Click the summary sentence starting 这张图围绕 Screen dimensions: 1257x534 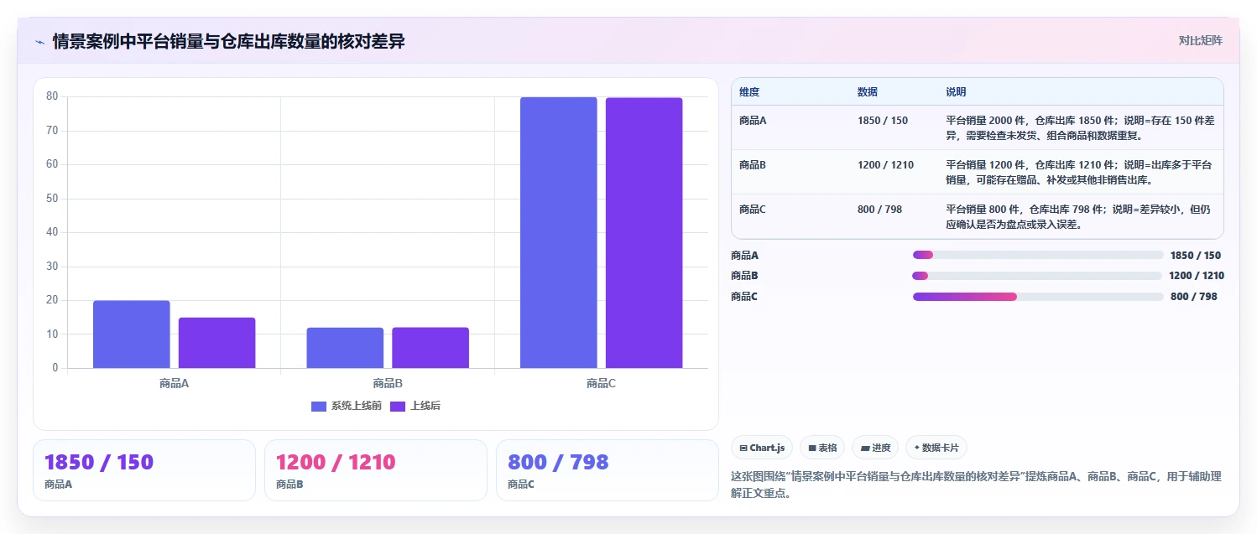[977, 485]
